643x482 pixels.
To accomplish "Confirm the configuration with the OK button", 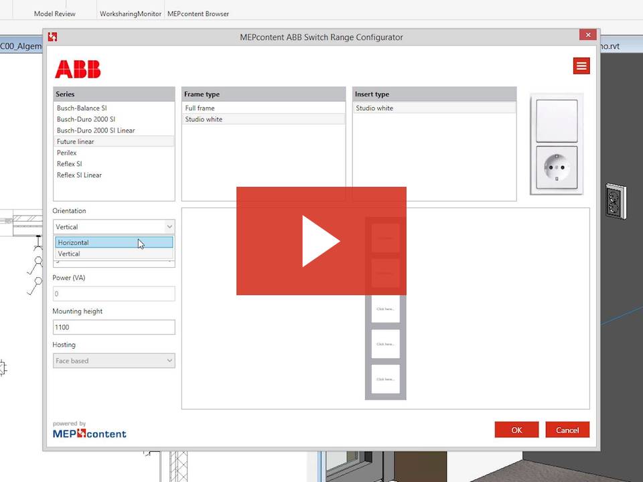I will pos(516,430).
